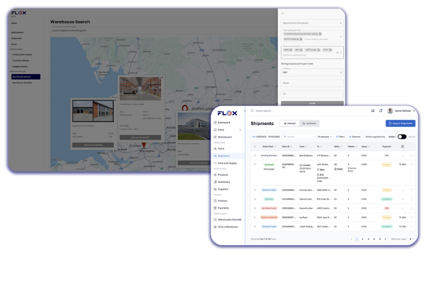Open the David Milnear user menu
Viewport: 427px width, 285px height.
point(401,111)
